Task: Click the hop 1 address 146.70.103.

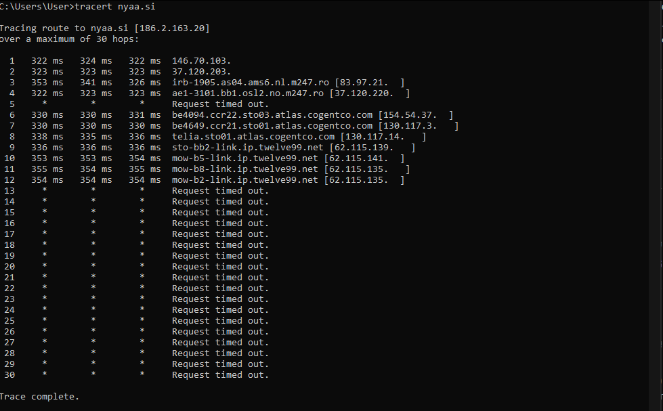Action: [201, 61]
